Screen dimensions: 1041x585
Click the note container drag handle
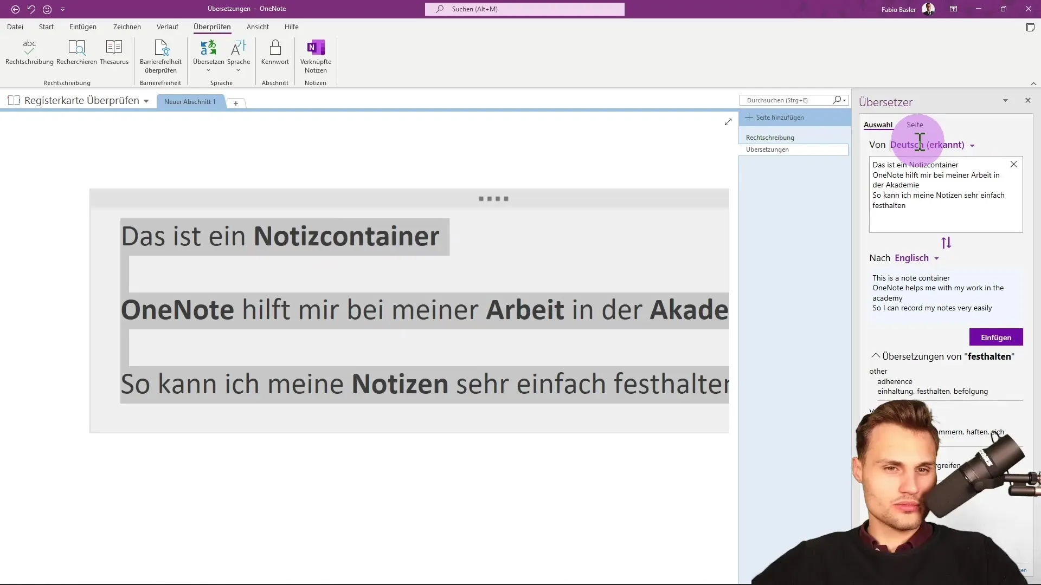493,199
